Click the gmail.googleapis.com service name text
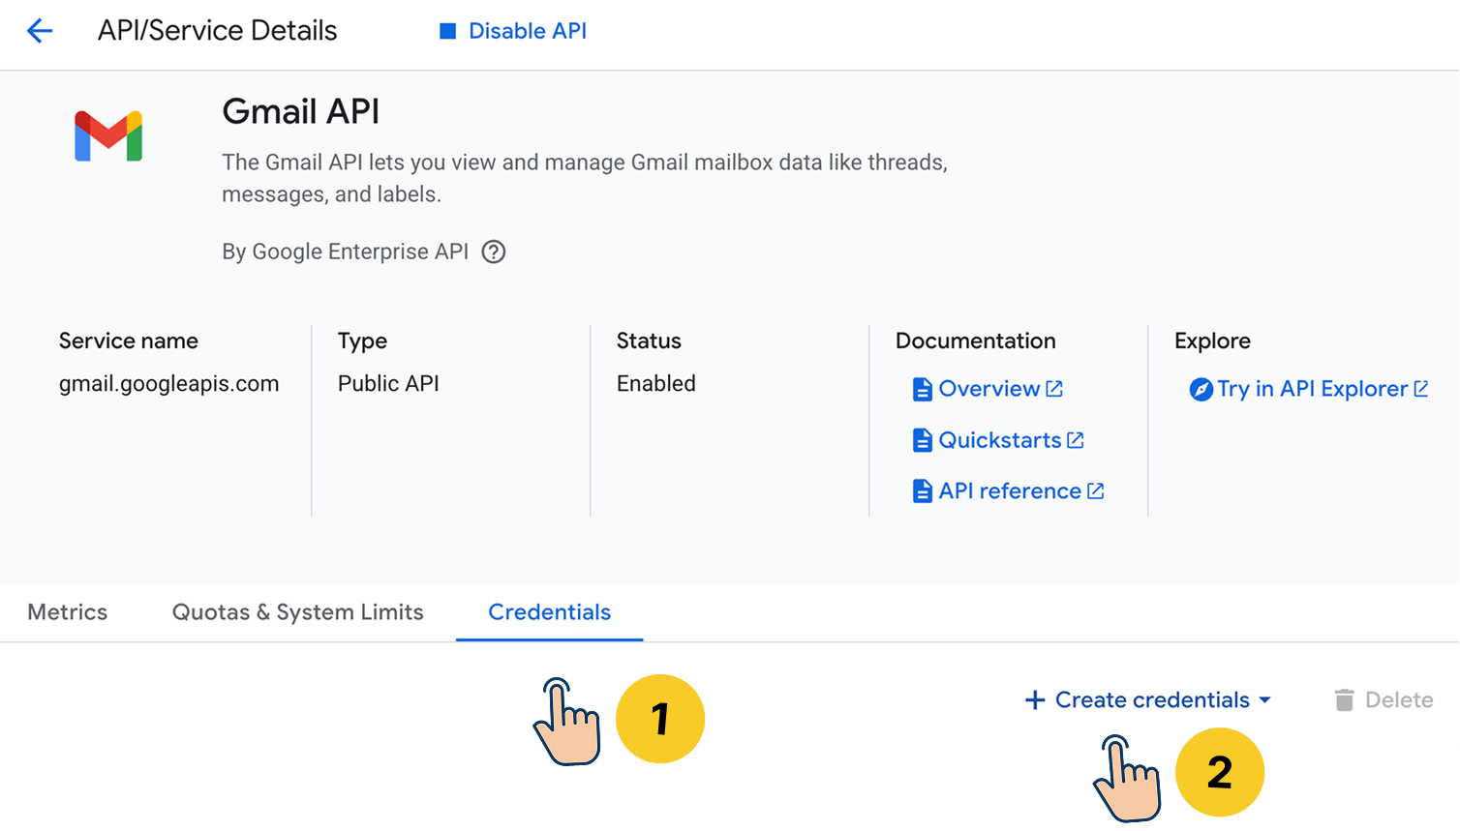This screenshot has width=1460, height=831. [168, 383]
